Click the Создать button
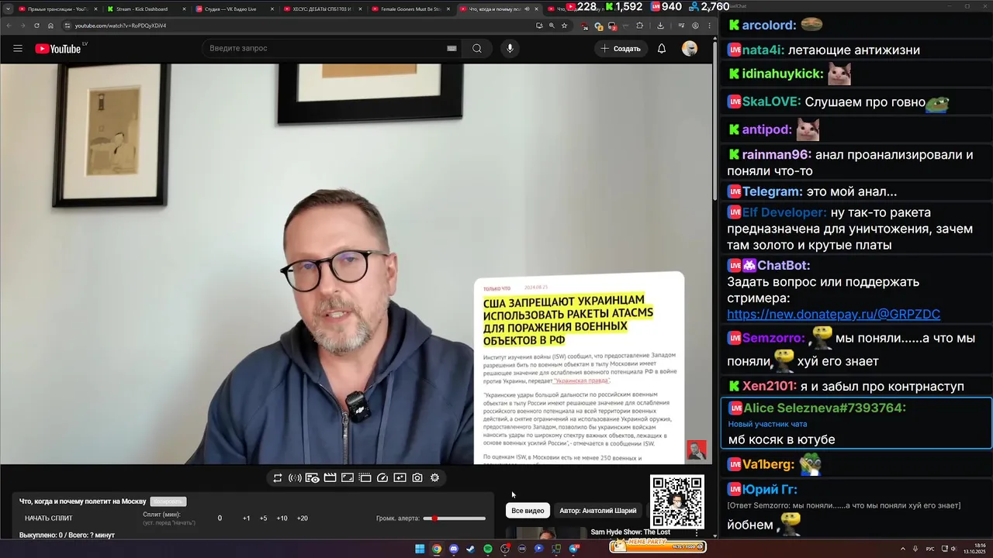The height and width of the screenshot is (558, 993). point(620,48)
